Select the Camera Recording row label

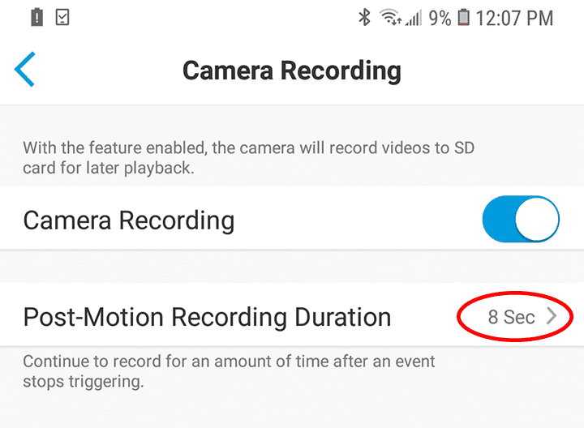coord(129,220)
